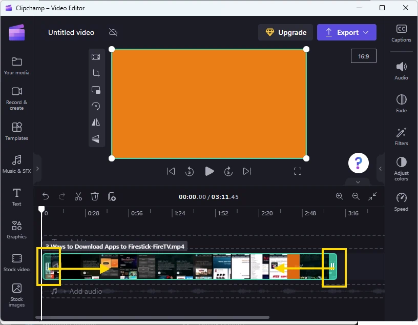Open Stock video library
This screenshot has height=325, width=418.
[16, 262]
